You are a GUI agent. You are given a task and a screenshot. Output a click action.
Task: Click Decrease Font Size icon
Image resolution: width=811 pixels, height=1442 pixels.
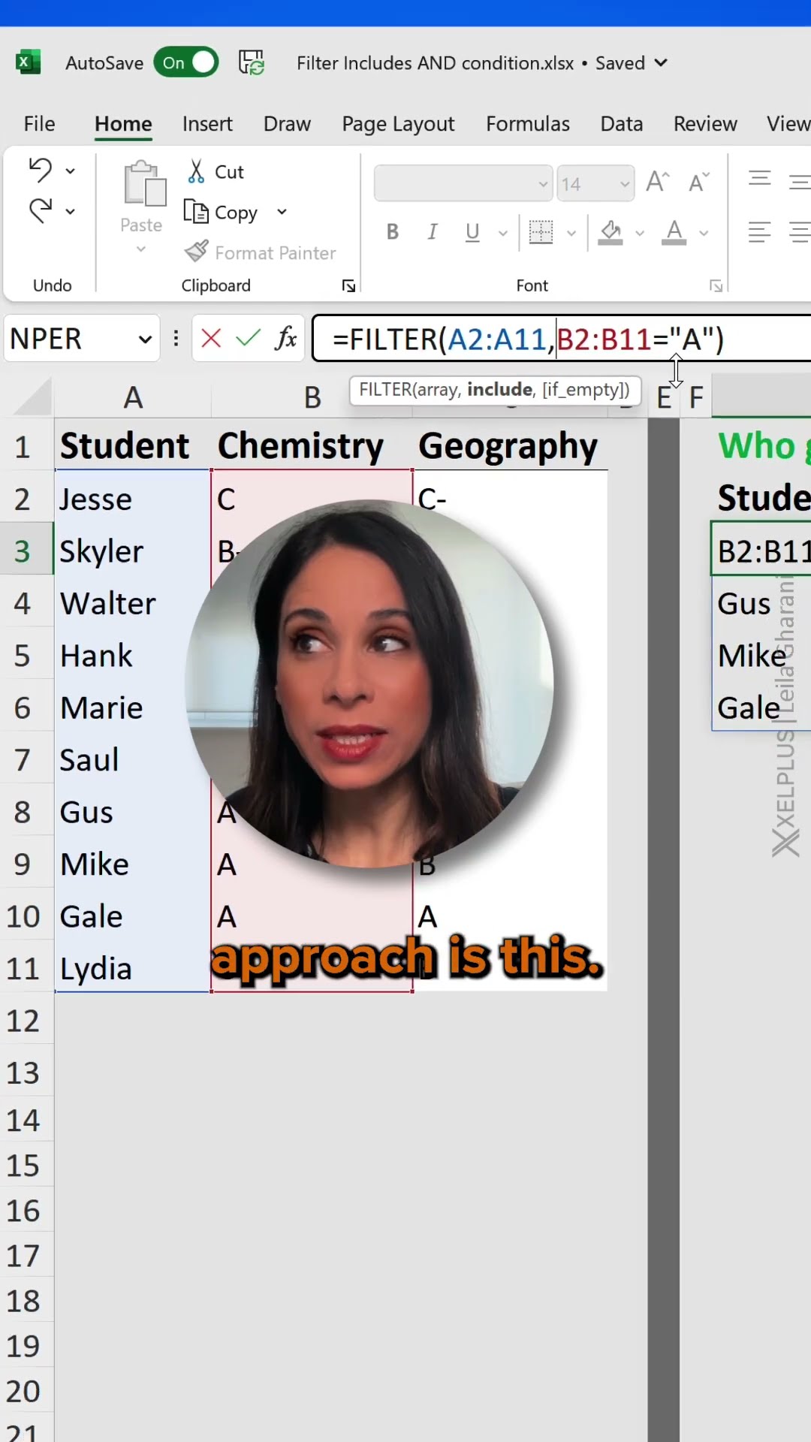tap(698, 182)
